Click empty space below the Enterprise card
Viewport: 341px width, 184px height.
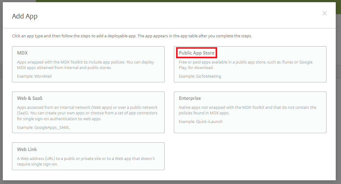point(250,154)
